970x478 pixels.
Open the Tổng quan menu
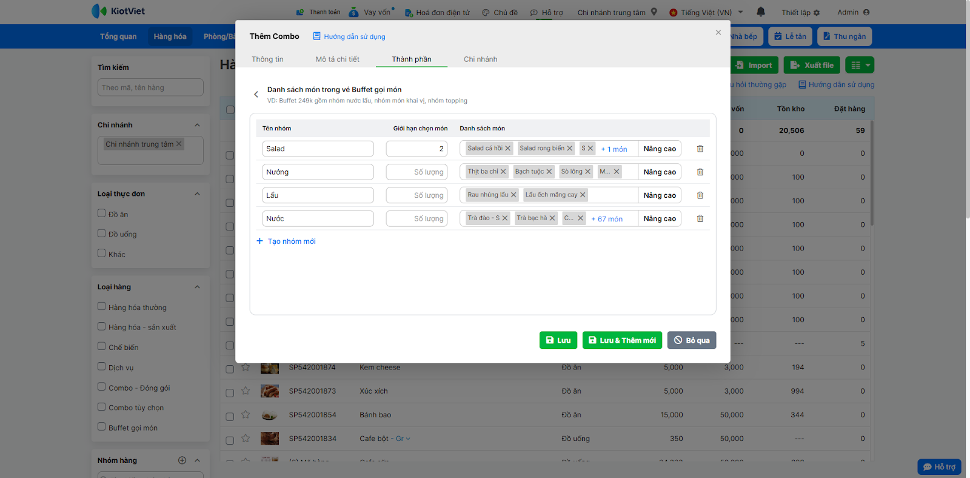pos(118,36)
